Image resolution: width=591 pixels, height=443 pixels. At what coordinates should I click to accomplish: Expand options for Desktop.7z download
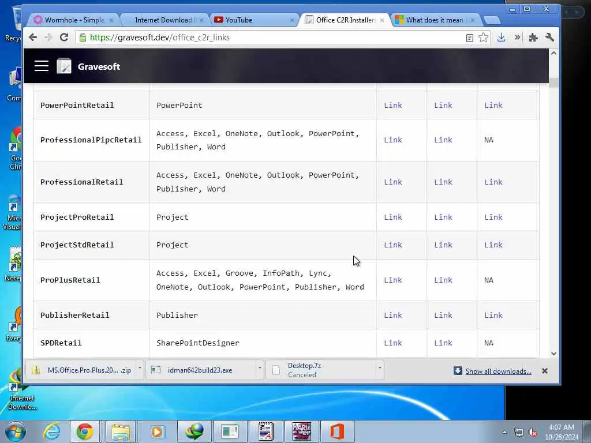tap(380, 367)
